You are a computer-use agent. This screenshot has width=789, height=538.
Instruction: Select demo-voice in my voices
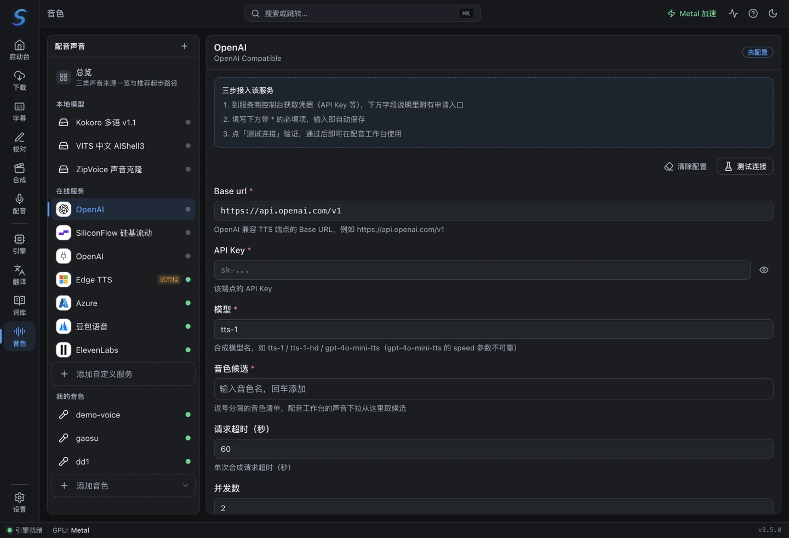pyautogui.click(x=124, y=415)
